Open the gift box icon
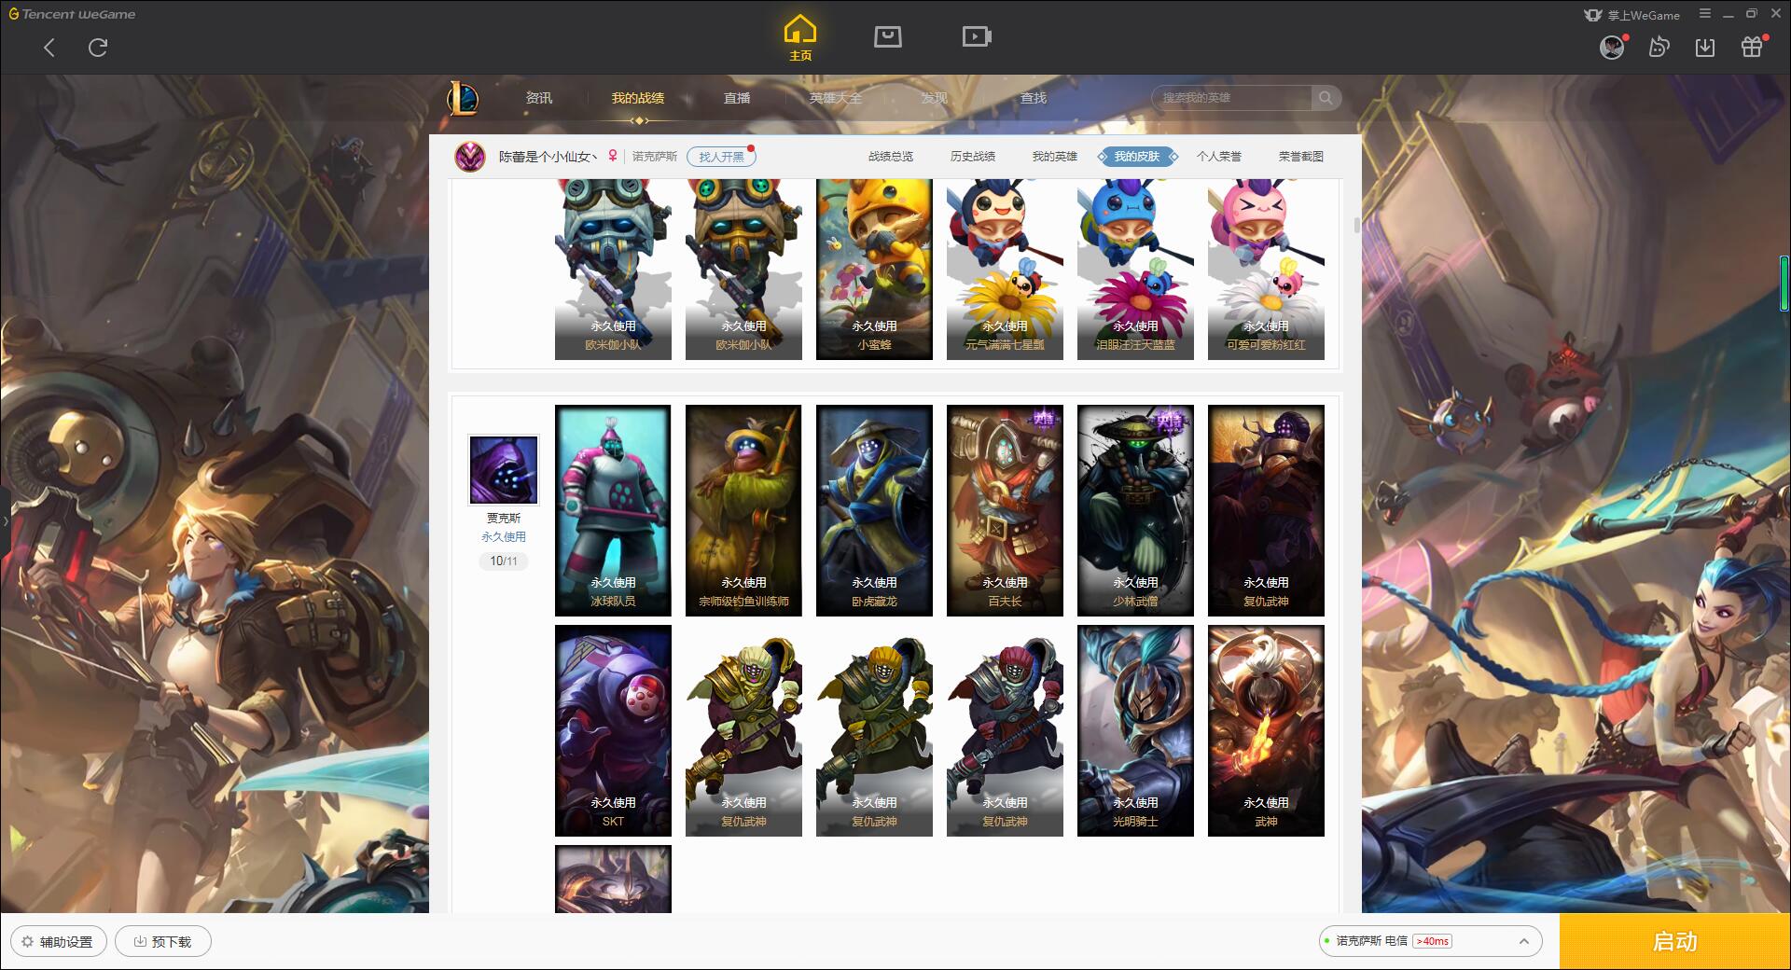This screenshot has height=970, width=1791. pyautogui.click(x=1752, y=47)
